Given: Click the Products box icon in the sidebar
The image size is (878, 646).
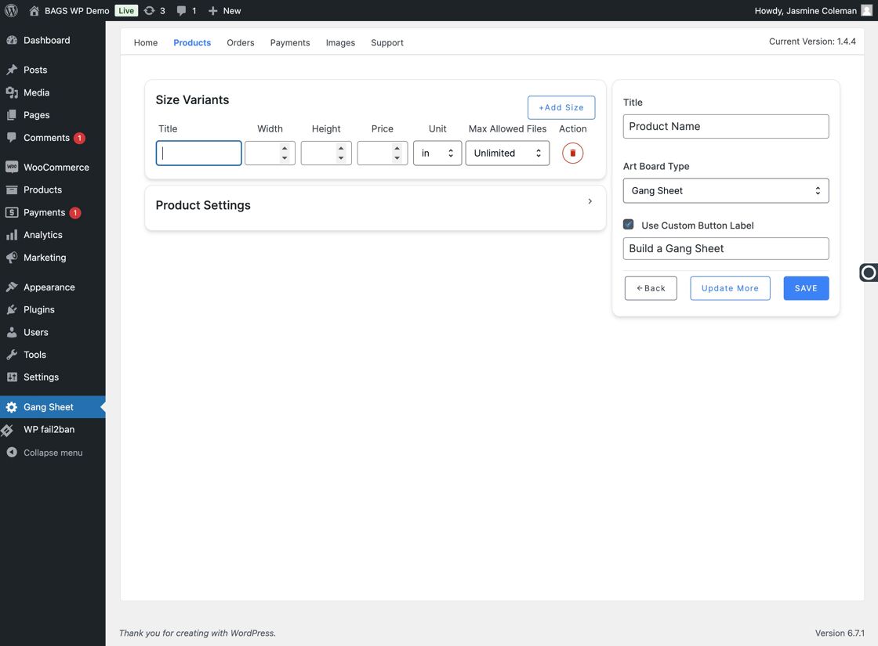Looking at the screenshot, I should tap(12, 189).
